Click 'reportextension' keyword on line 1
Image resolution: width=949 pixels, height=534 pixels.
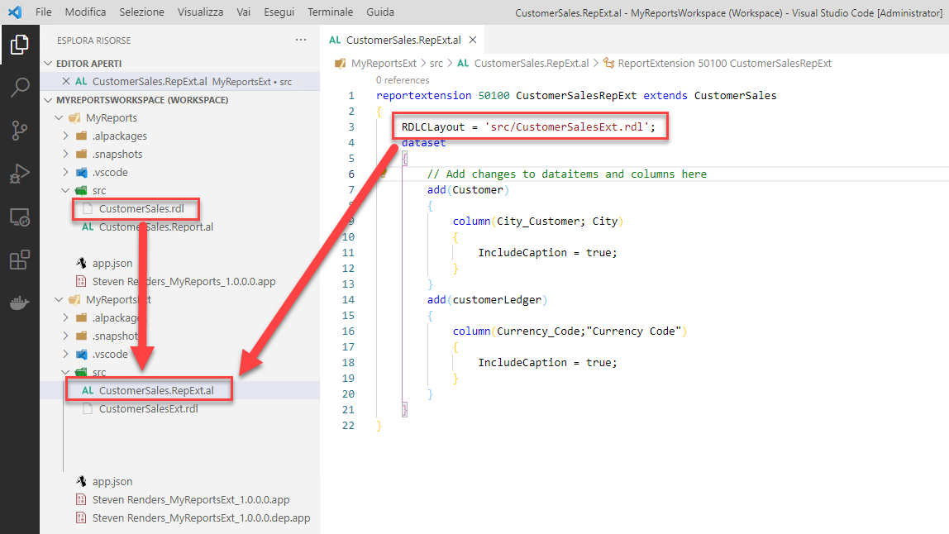(423, 96)
